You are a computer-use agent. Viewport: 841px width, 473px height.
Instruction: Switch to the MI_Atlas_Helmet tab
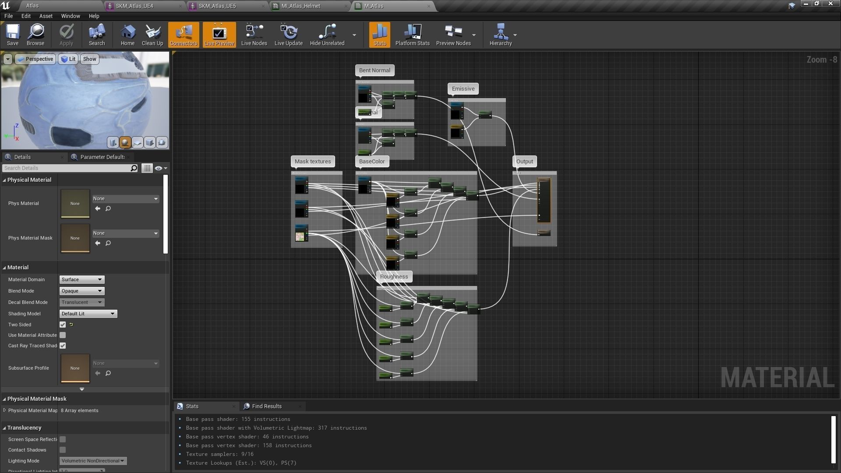pyautogui.click(x=300, y=6)
